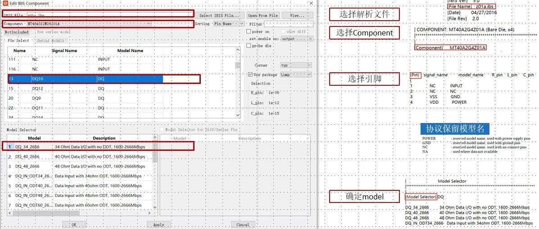Click the Name column header in pin table
The image size is (539, 229).
pyautogui.click(x=20, y=50)
